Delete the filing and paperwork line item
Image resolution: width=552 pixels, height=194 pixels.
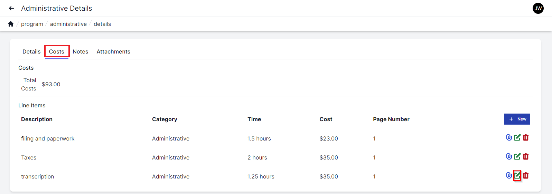pyautogui.click(x=526, y=137)
